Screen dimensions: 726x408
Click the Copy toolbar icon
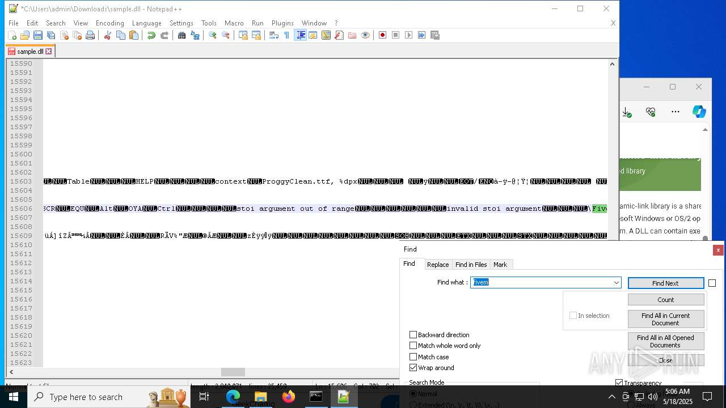tap(120, 35)
